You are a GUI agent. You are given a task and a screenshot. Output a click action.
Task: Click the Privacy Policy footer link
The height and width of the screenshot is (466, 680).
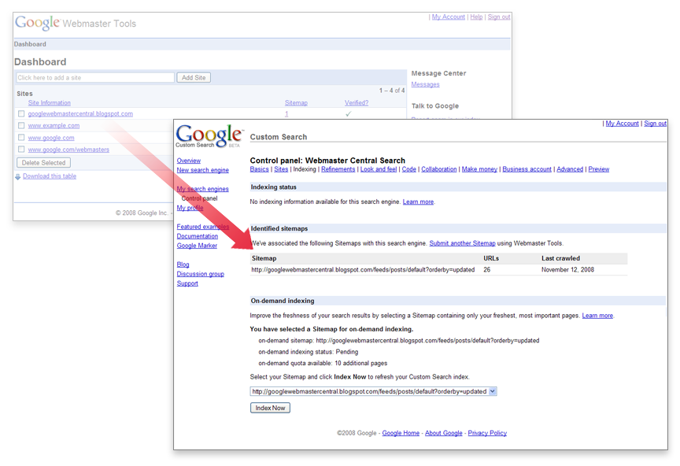click(x=487, y=433)
